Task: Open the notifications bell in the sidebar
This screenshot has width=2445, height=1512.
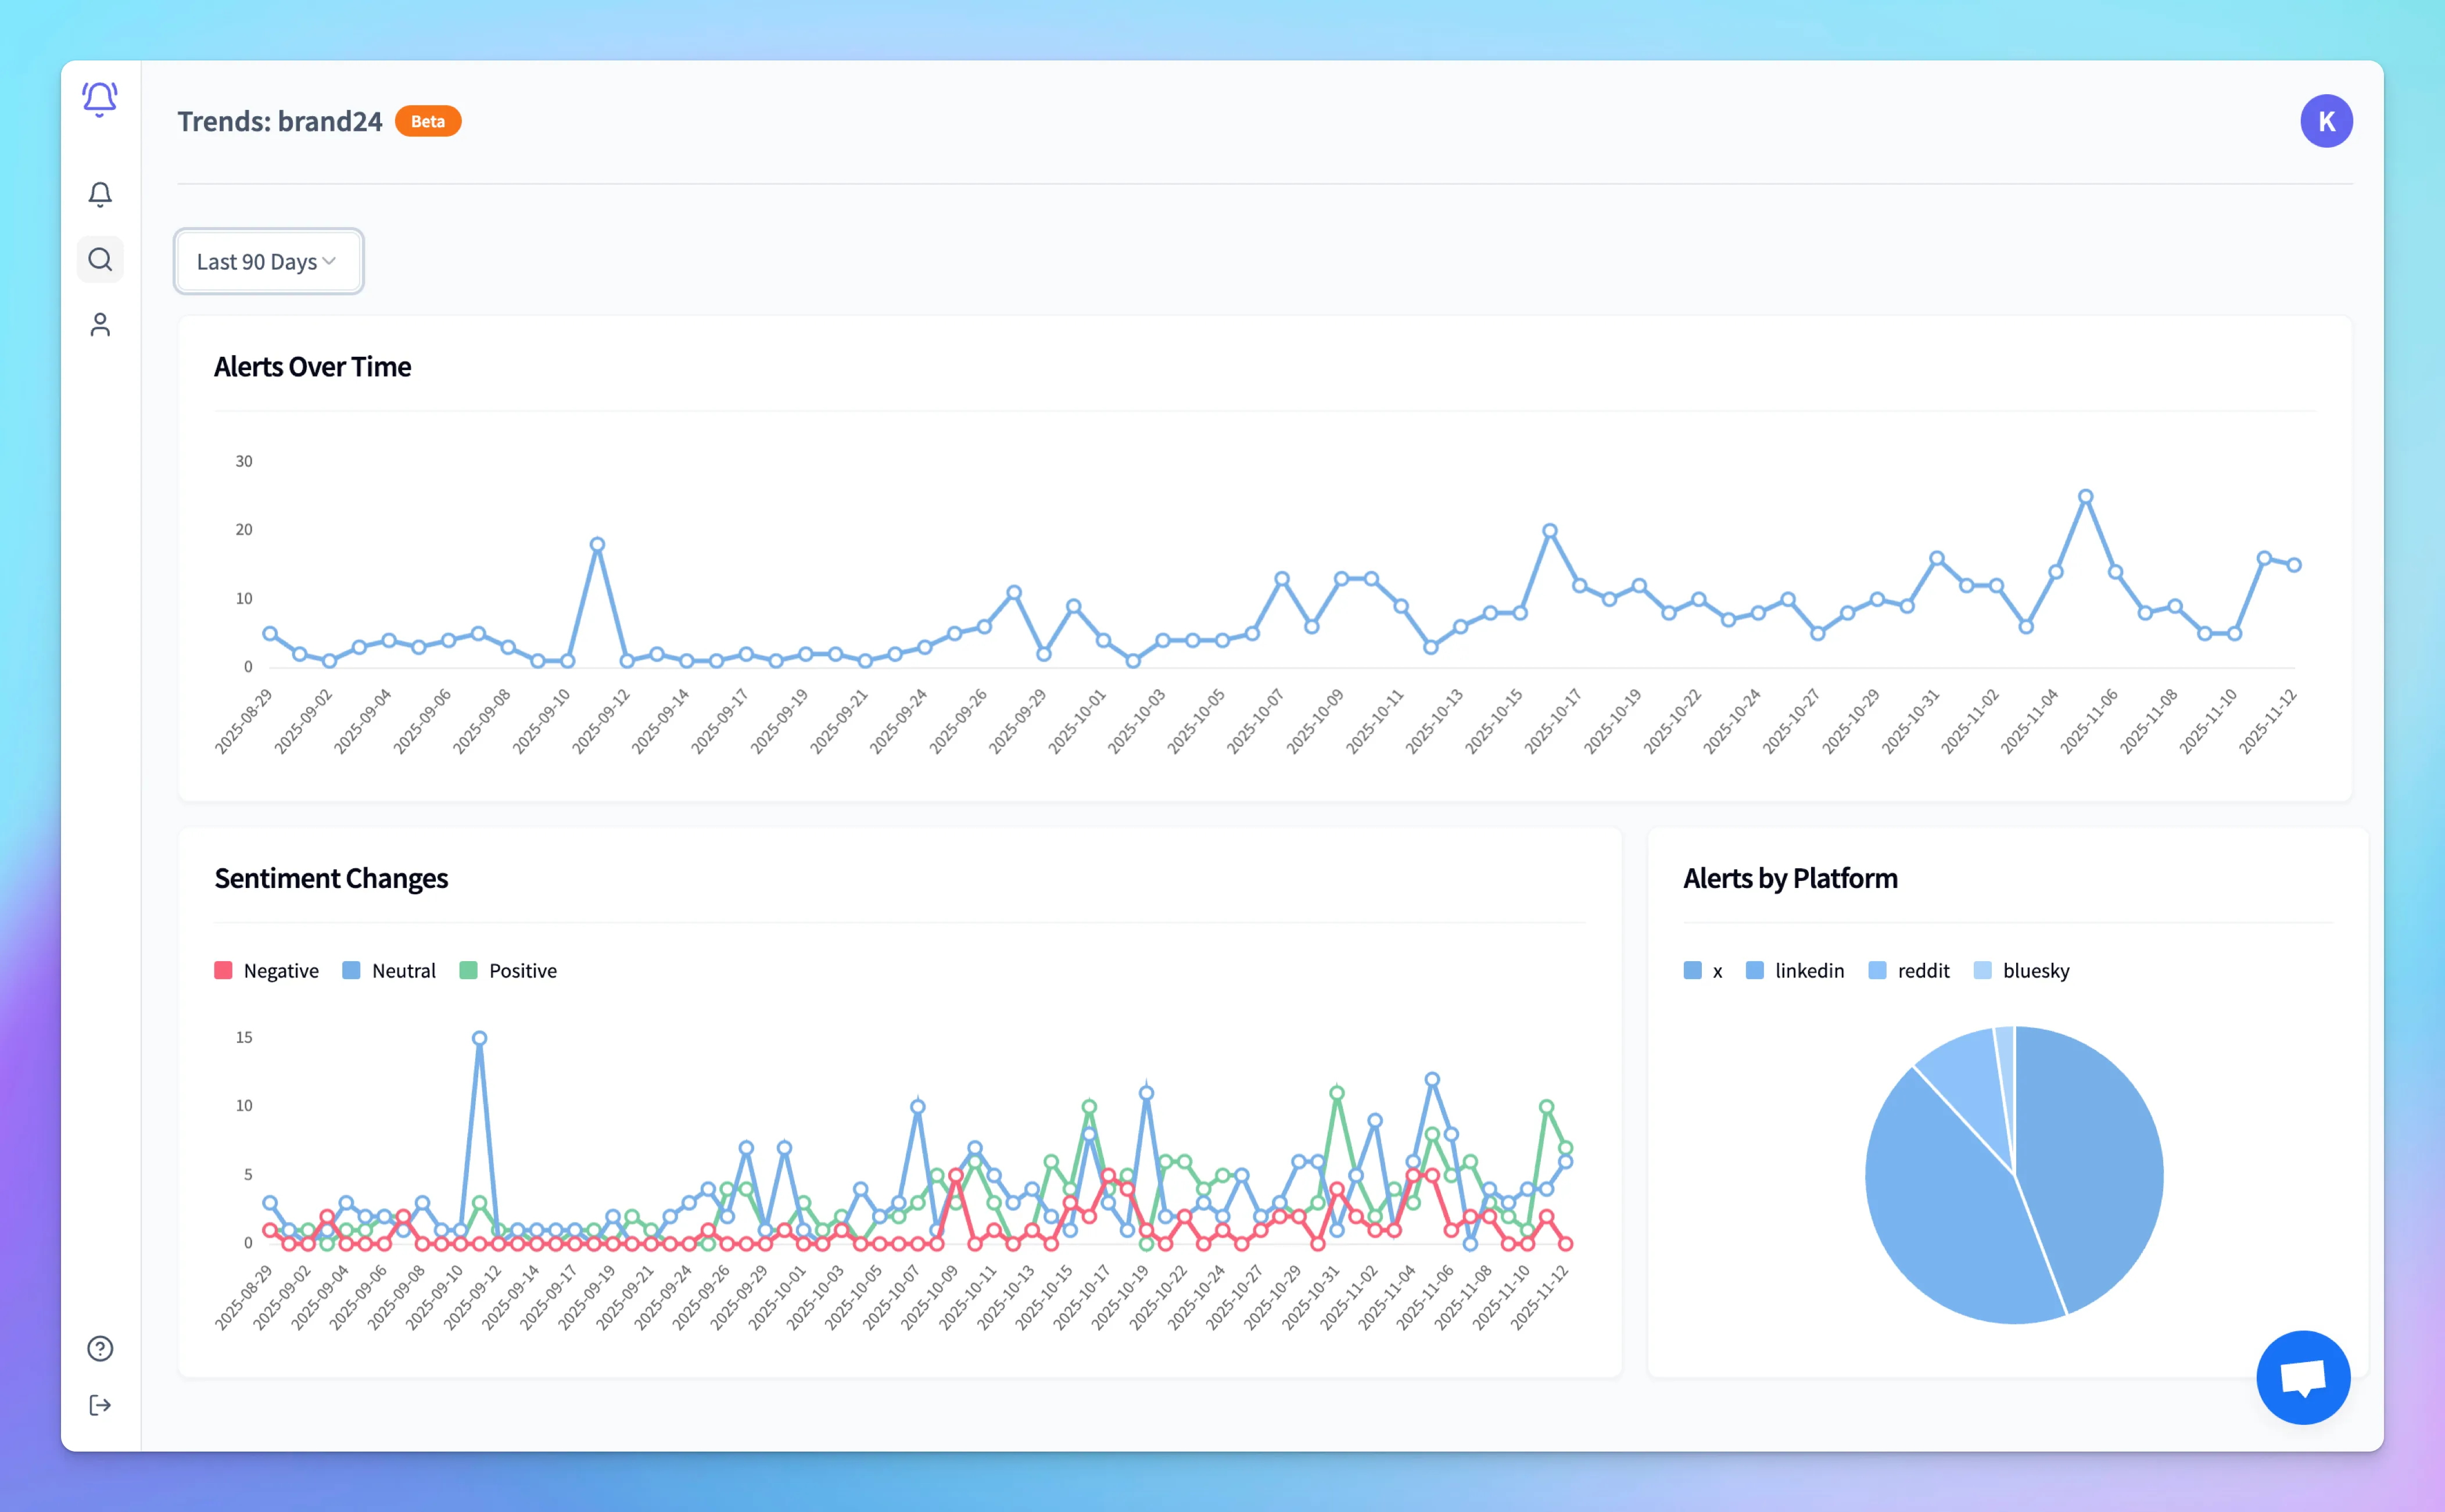Action: pos(100,195)
